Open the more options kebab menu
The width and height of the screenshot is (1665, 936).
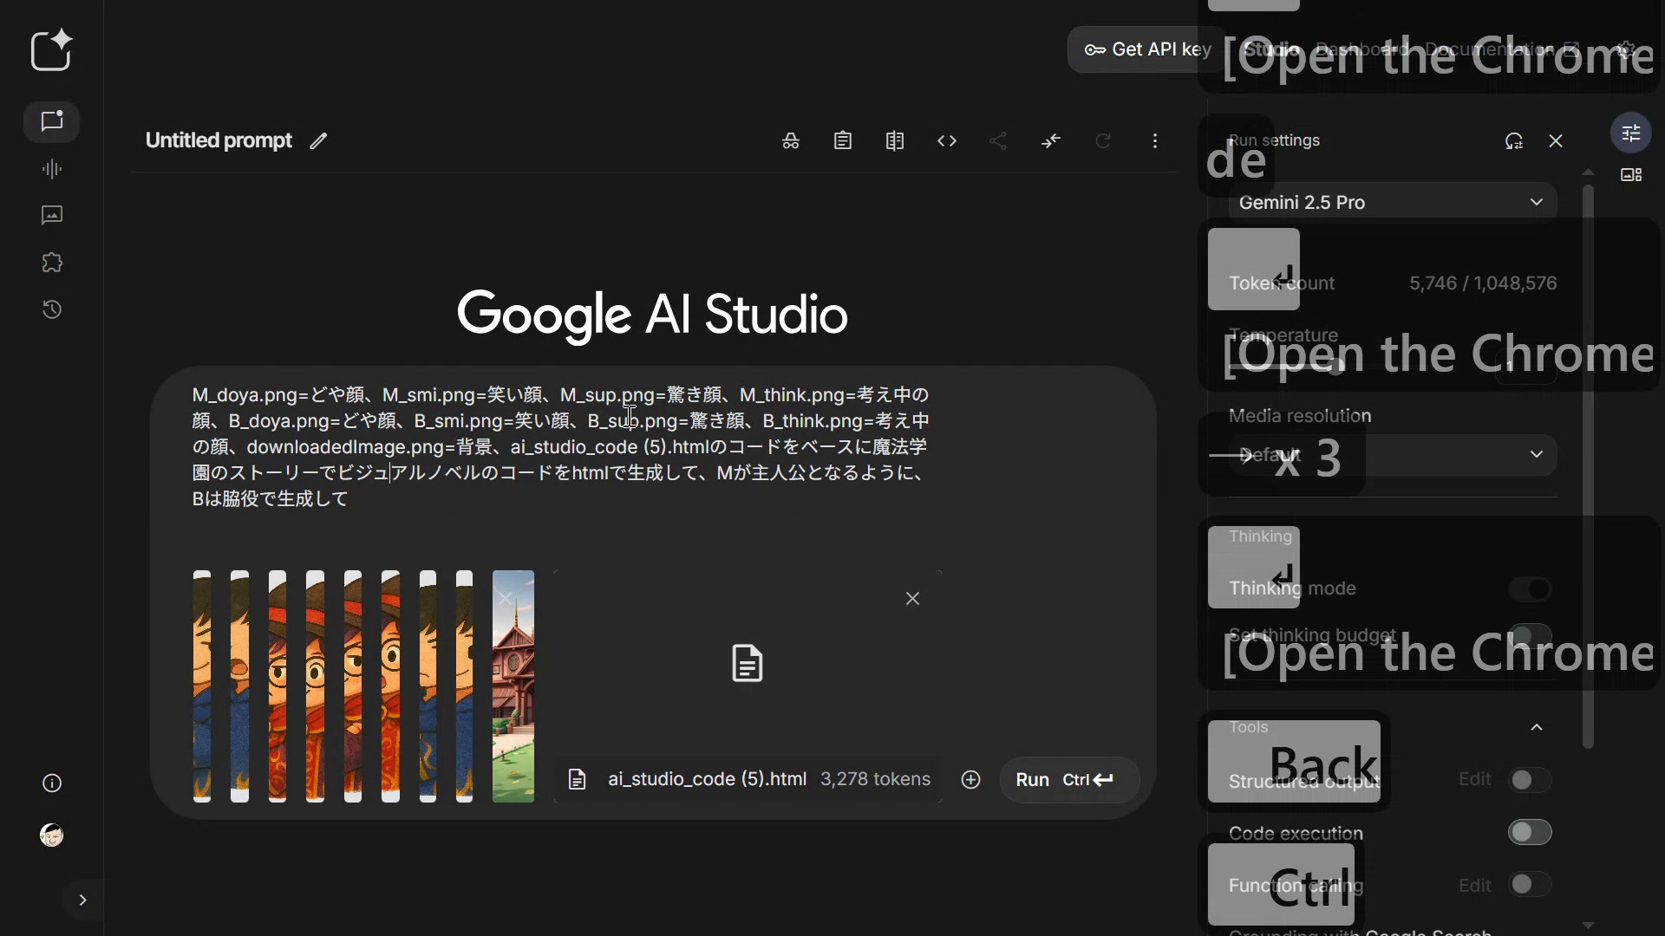tap(1154, 141)
